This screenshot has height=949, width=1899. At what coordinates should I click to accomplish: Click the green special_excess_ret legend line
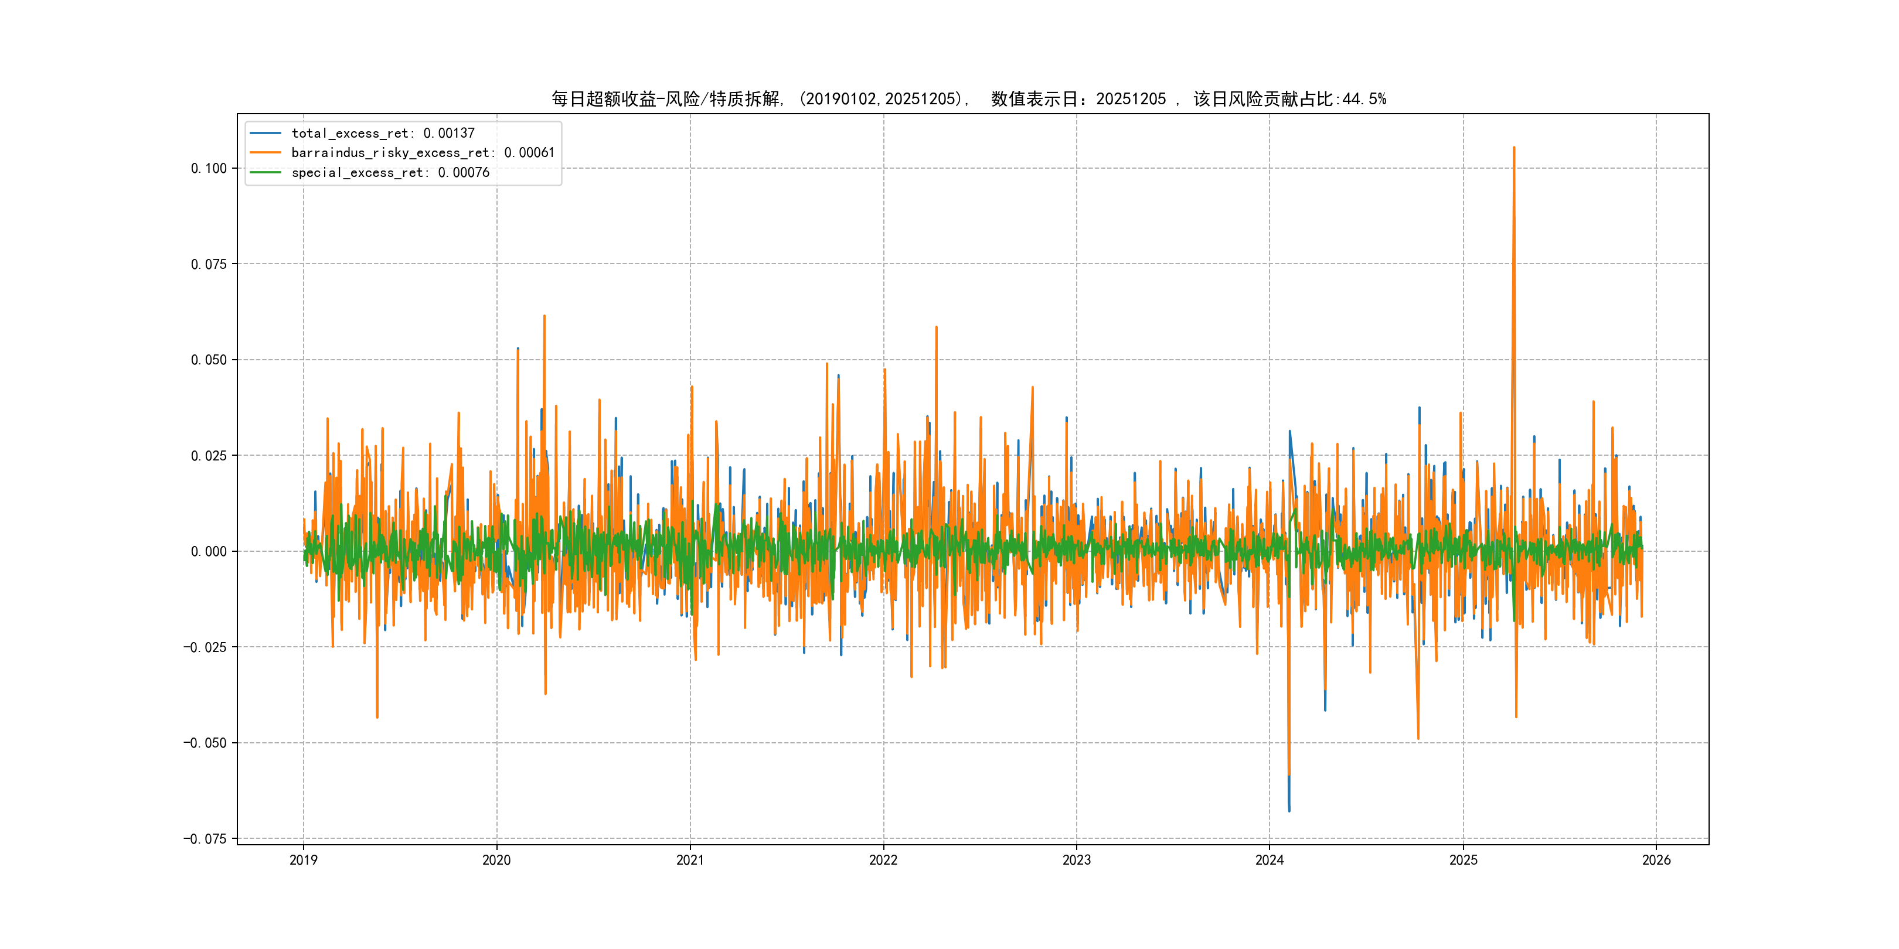pyautogui.click(x=266, y=172)
